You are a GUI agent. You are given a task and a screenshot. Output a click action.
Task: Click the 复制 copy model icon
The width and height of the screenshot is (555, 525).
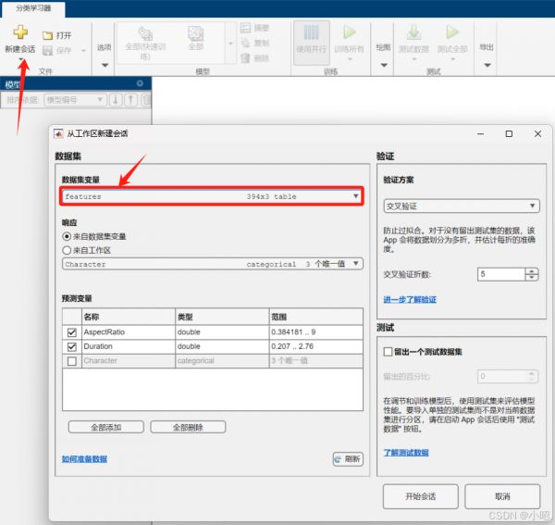pos(245,43)
